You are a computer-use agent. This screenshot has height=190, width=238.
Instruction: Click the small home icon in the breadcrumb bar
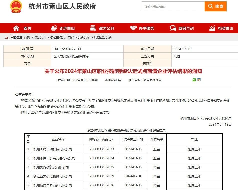pos(7,37)
